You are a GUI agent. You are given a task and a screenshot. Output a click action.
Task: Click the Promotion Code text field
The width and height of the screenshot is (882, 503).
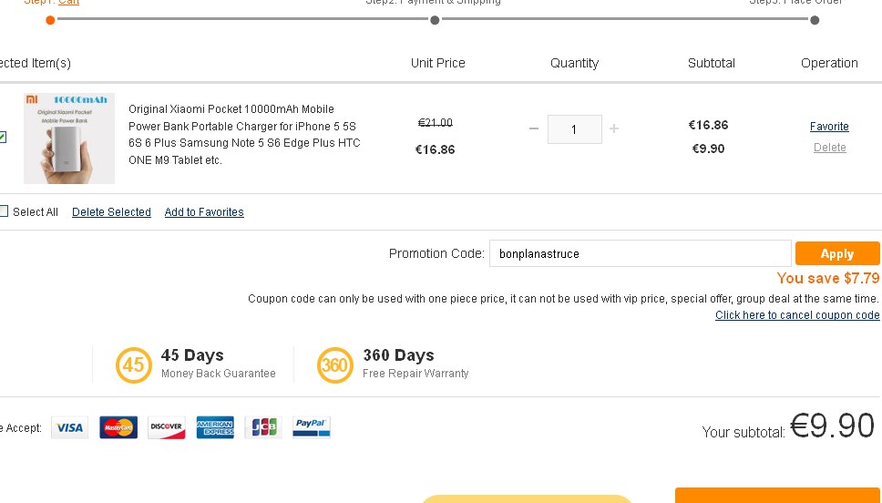point(640,253)
